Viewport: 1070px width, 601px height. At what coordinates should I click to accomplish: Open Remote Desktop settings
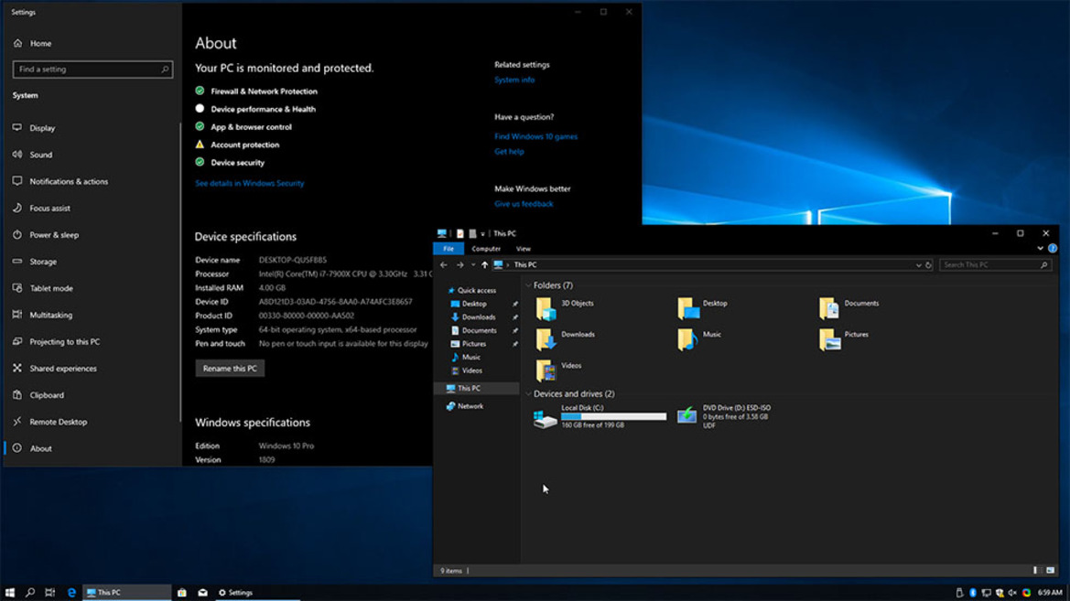pos(58,422)
